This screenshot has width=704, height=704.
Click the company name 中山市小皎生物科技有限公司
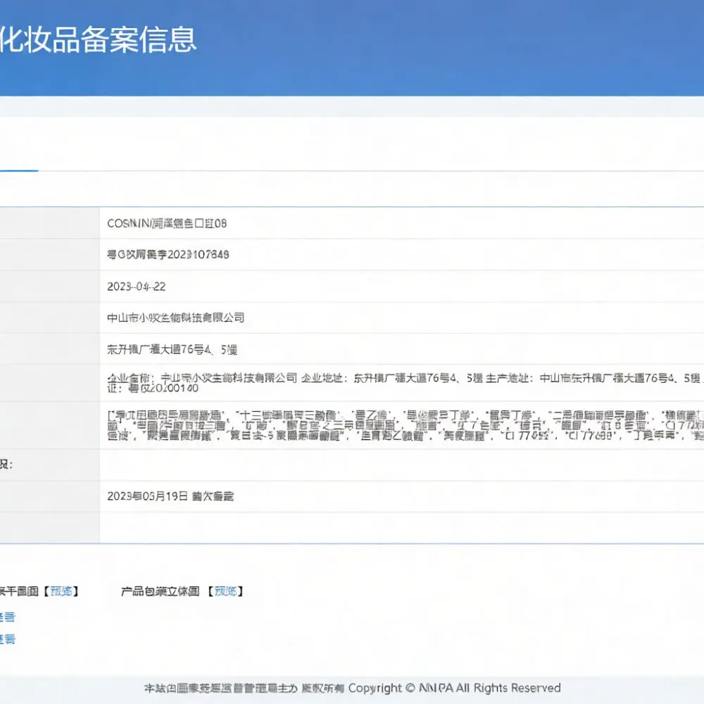(x=175, y=318)
